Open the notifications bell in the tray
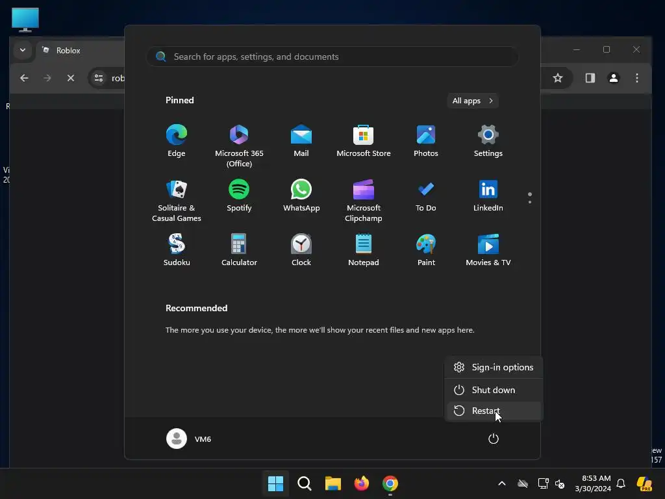Screen dimensions: 665x499 pos(621,483)
